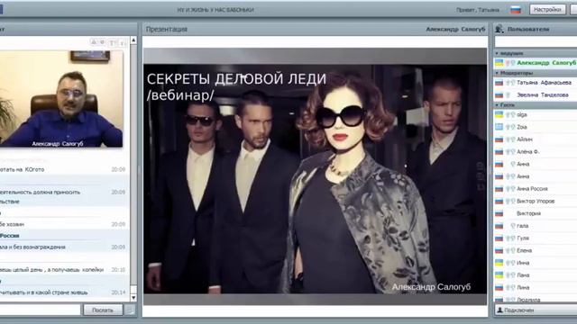Click the chat scrollbar down arrow
This screenshot has width=577, height=324.
coord(133,298)
